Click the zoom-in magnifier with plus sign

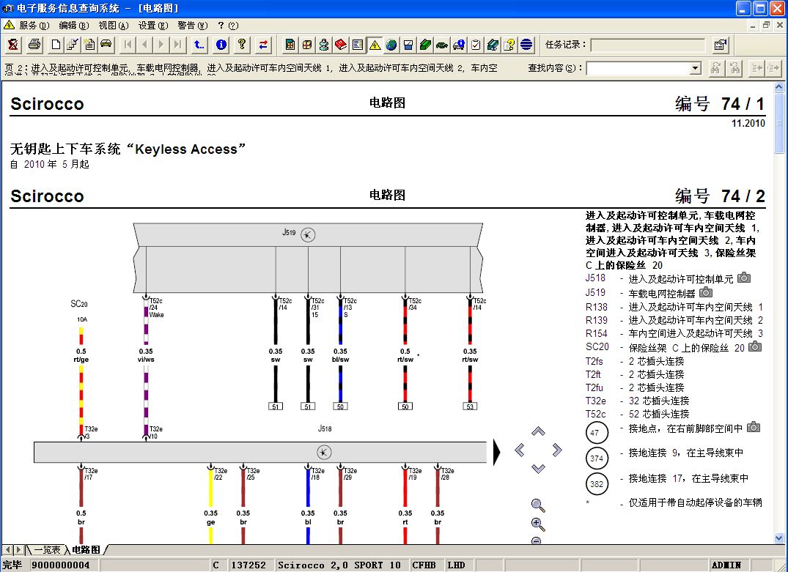tap(538, 524)
